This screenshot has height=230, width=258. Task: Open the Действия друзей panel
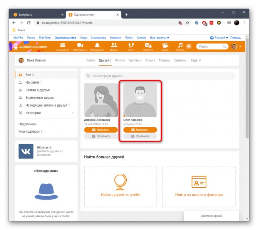[211, 216]
